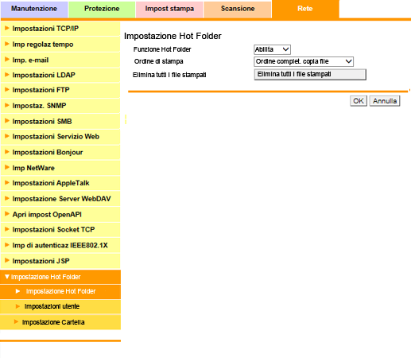
Task: Click the arrow icon beside Impostazioni AppleTalk
Action: 7,183
